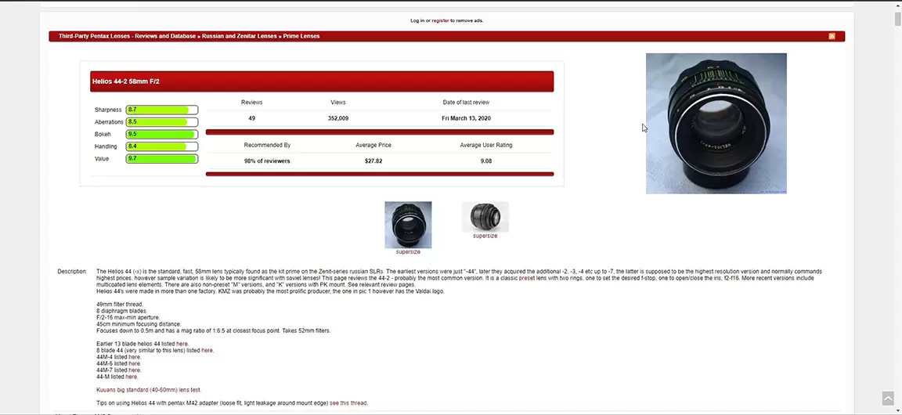Click the register link
Screen dimensions: 902x415
point(440,20)
